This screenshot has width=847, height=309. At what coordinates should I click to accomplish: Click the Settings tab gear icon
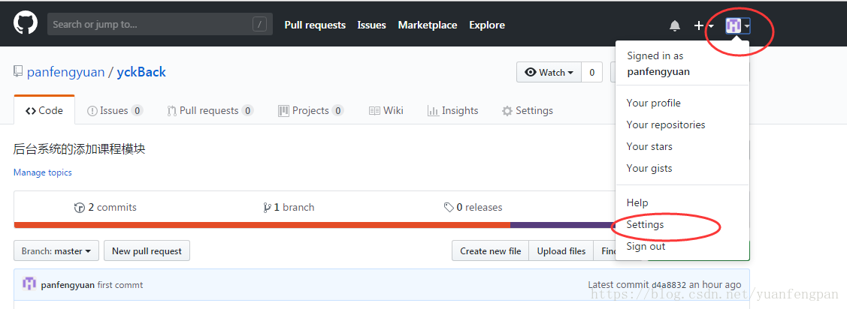[507, 111]
